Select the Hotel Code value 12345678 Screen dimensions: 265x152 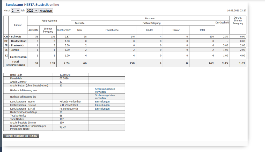click(65, 75)
